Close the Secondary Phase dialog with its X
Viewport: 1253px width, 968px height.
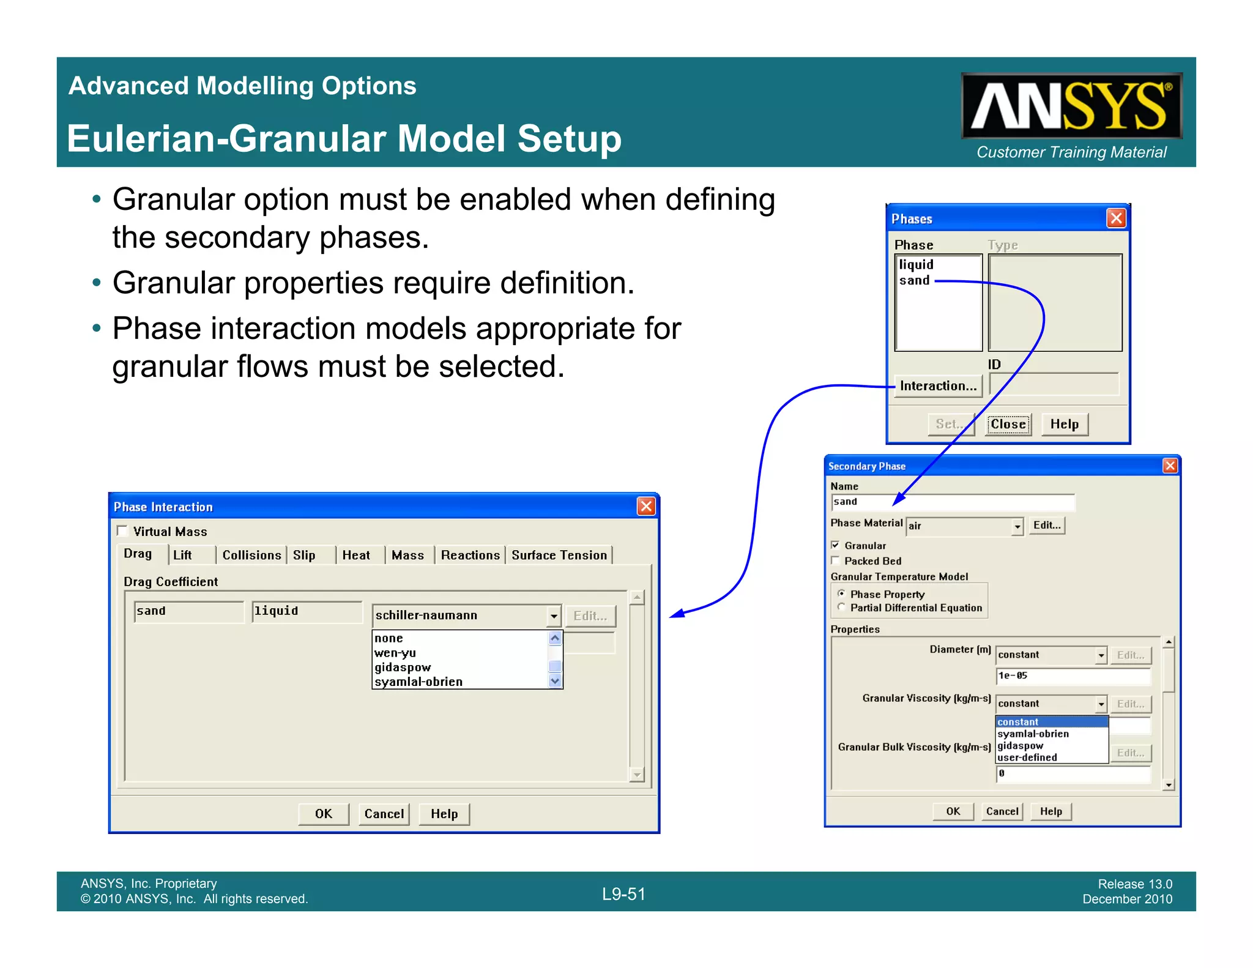[1170, 466]
